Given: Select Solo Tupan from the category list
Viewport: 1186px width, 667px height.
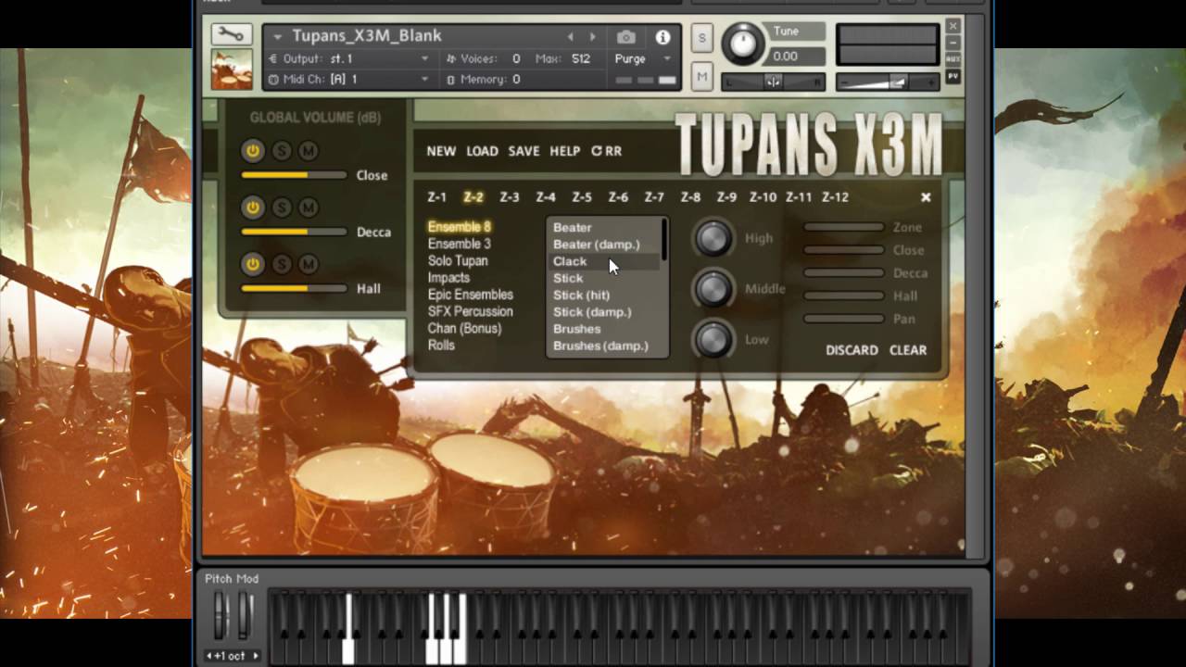Looking at the screenshot, I should [458, 261].
